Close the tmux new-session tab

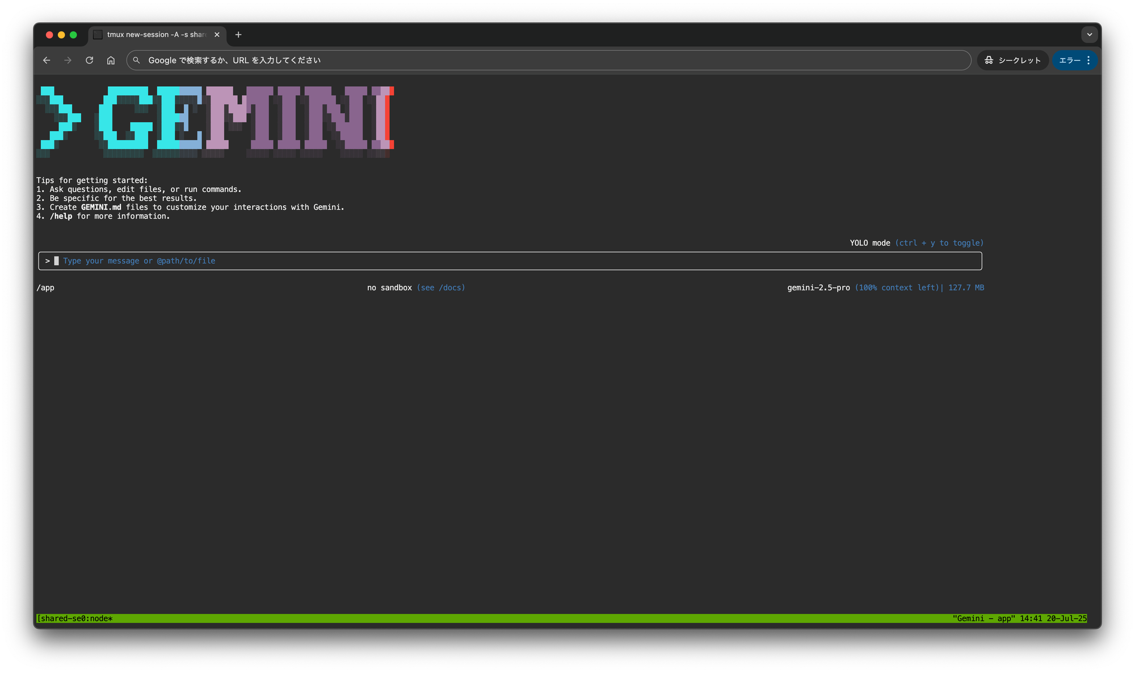pyautogui.click(x=217, y=35)
